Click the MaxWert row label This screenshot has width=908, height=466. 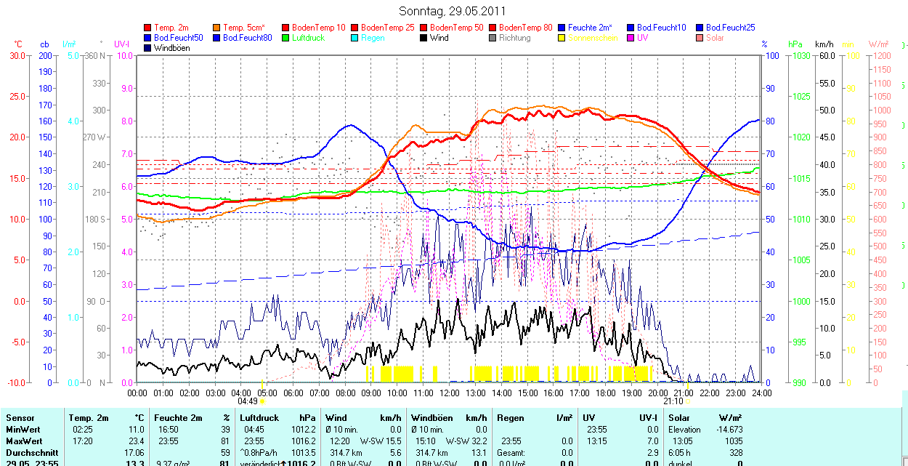[x=24, y=441]
